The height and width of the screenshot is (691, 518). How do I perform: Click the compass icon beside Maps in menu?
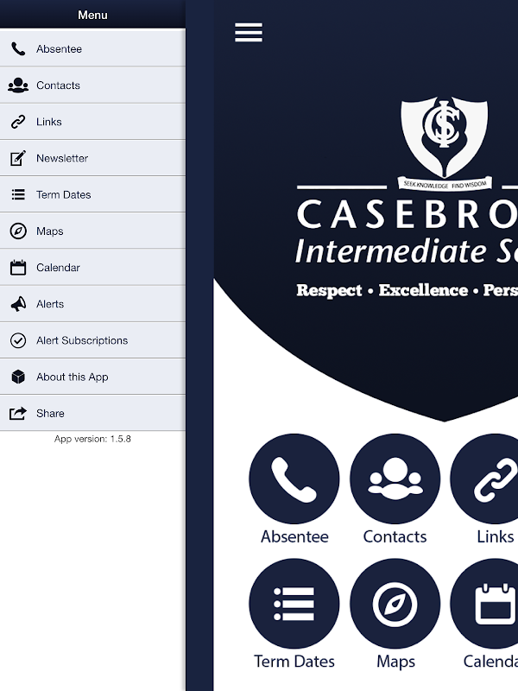click(x=18, y=231)
